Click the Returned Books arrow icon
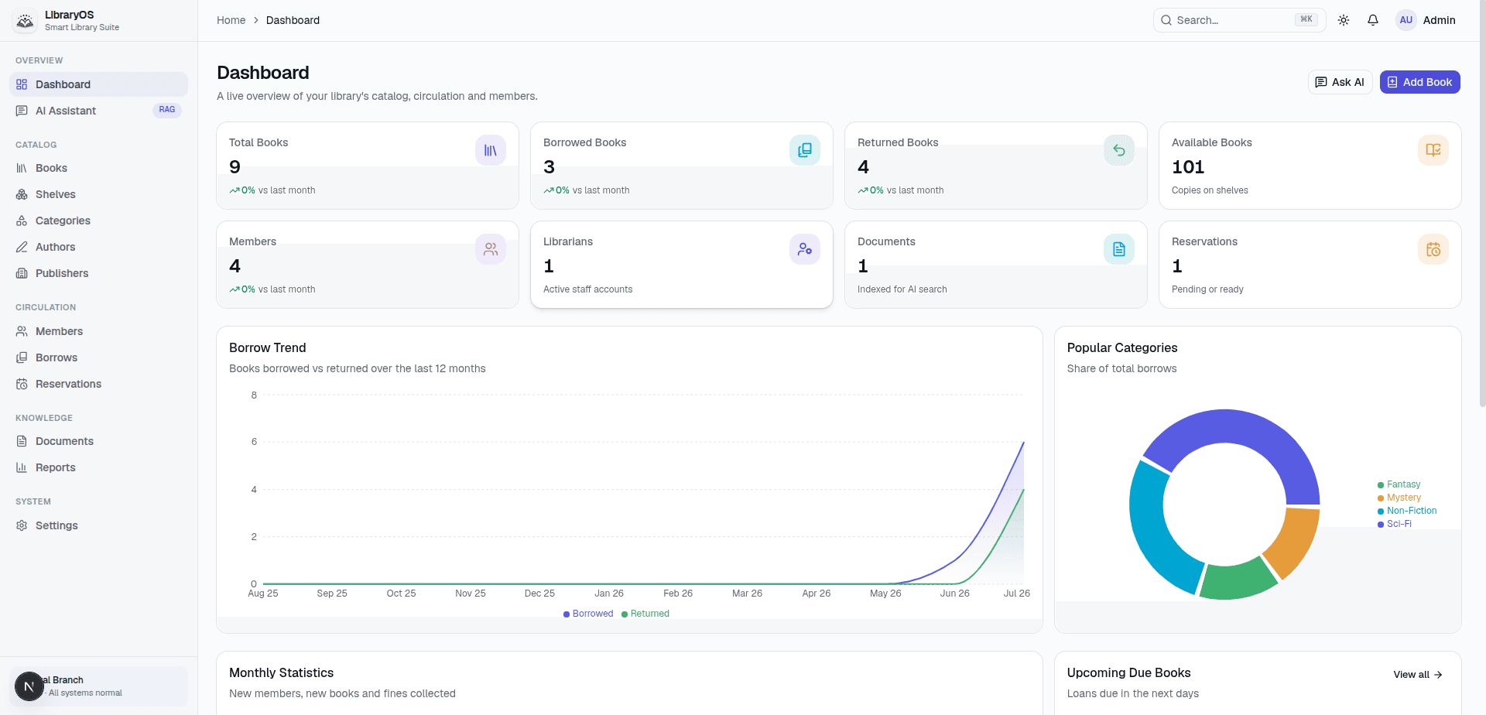 click(x=1119, y=150)
